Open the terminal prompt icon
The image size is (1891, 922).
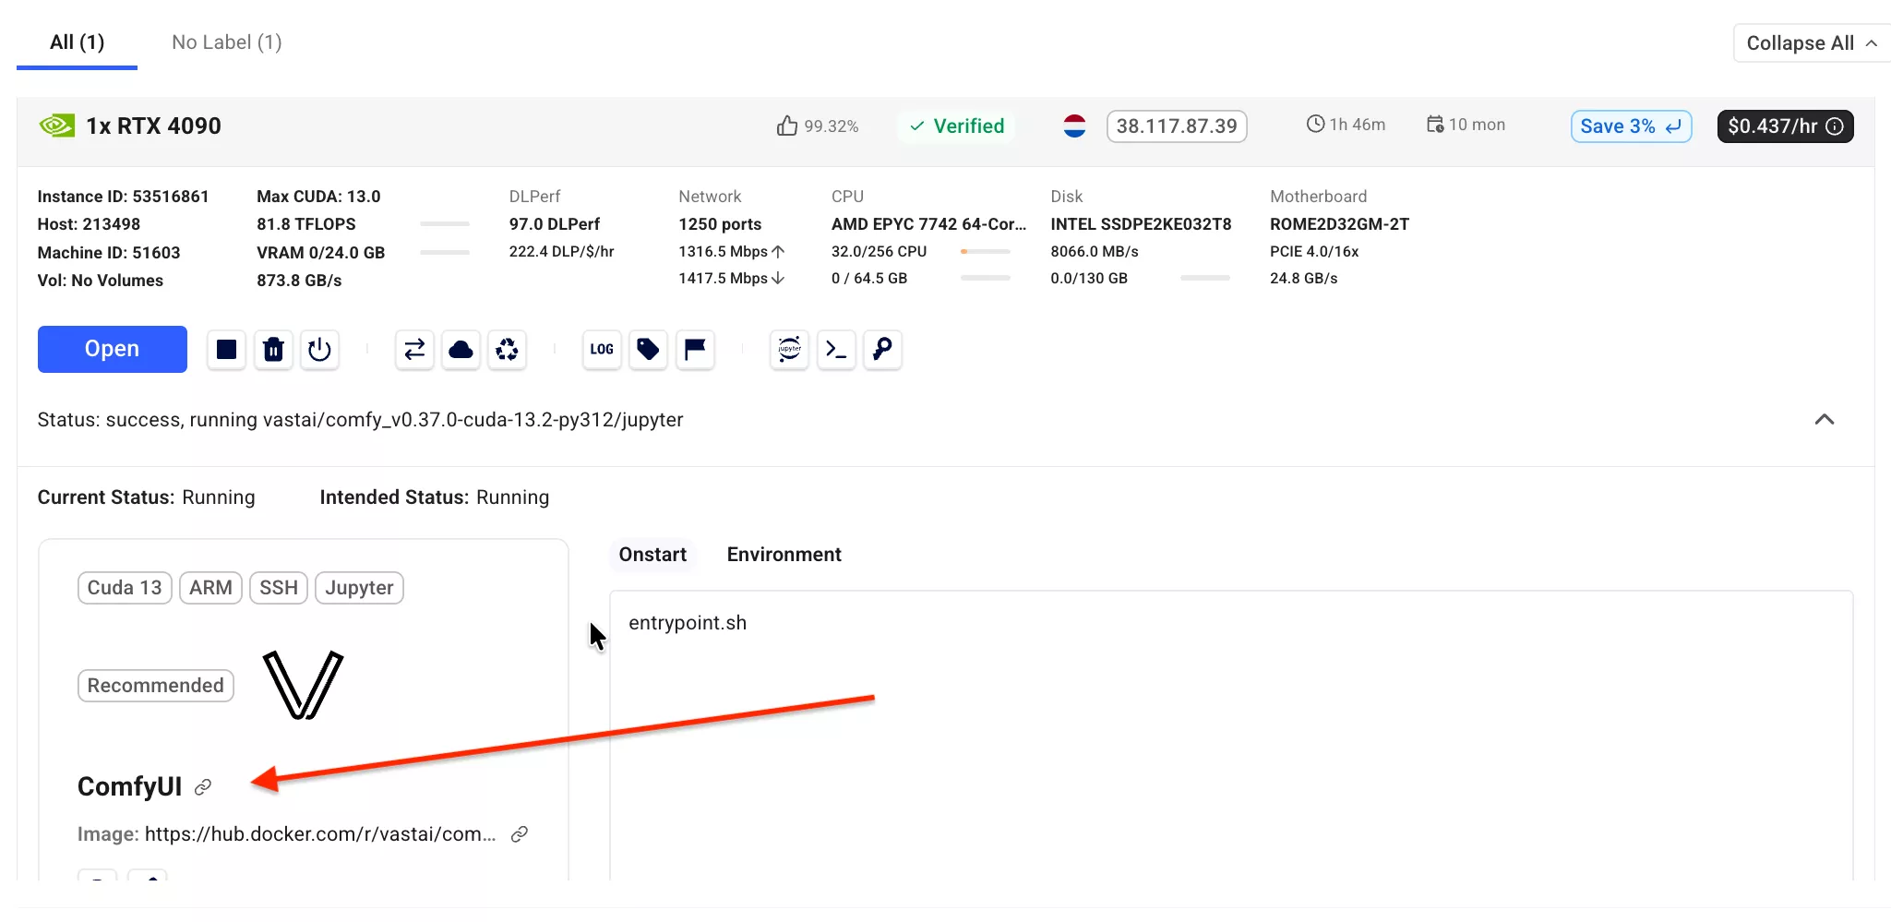(x=836, y=350)
